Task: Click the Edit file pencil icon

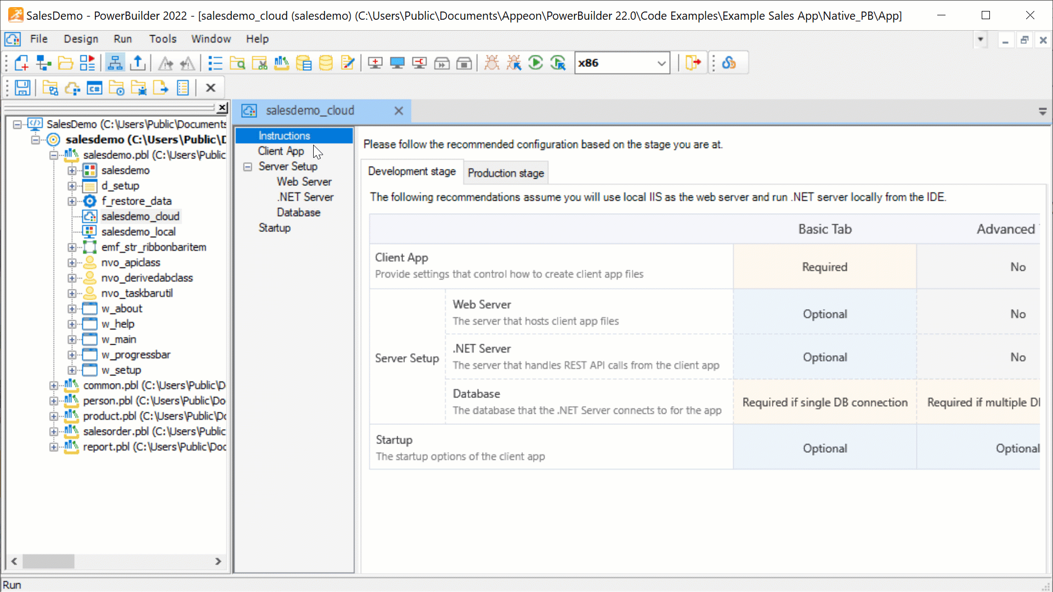Action: pos(348,63)
